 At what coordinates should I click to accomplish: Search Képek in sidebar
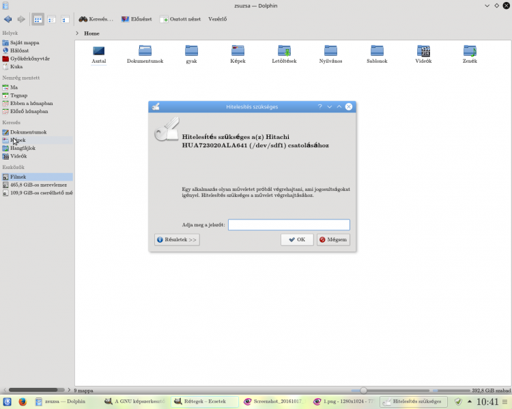tap(37, 140)
